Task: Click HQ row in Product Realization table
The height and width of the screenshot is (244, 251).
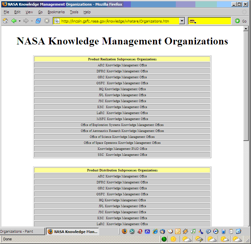Action: pyautogui.click(x=122, y=89)
